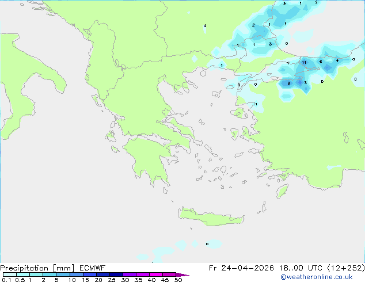
Task: Click the '25' legend tick label
Action: [112, 280]
